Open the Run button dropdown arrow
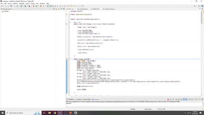Viewport: 204px width, 115px height. coord(23,6)
